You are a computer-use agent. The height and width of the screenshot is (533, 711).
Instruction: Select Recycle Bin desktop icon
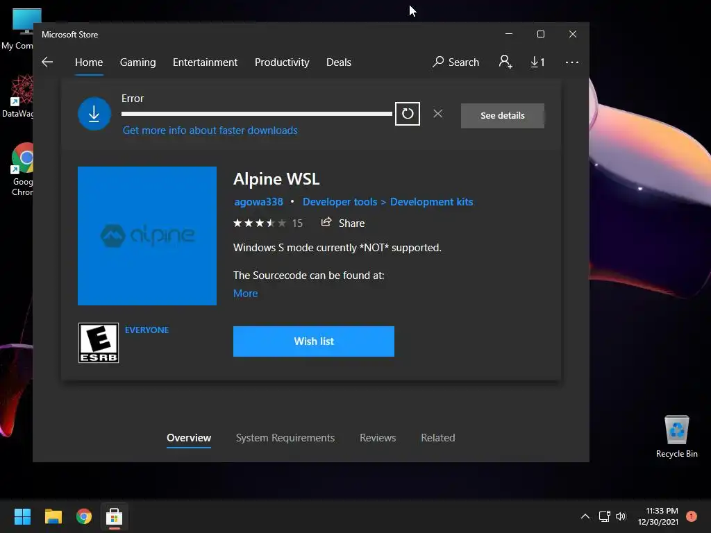[x=676, y=437]
